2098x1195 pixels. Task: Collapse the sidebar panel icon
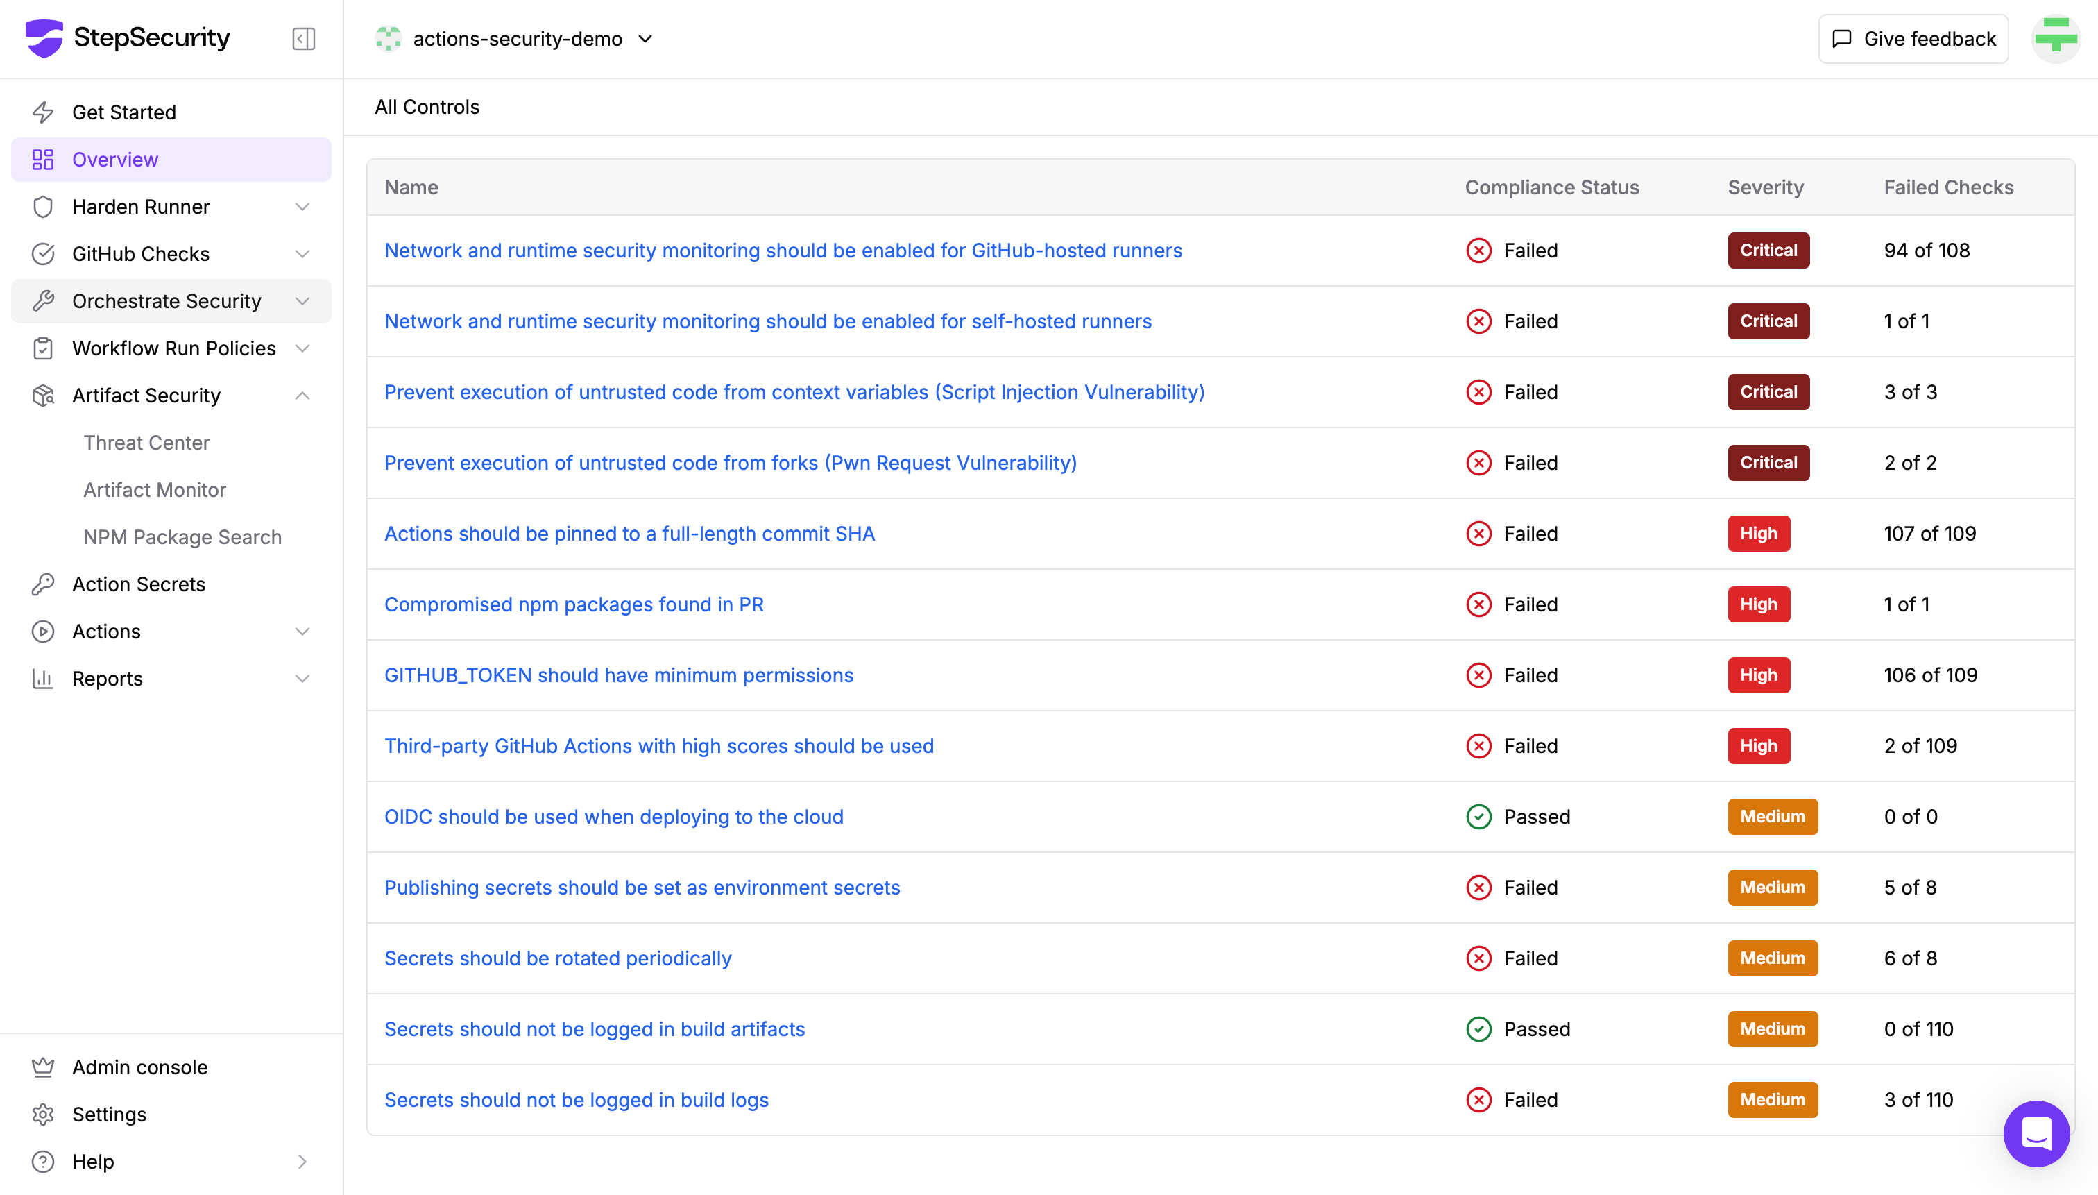click(x=304, y=39)
